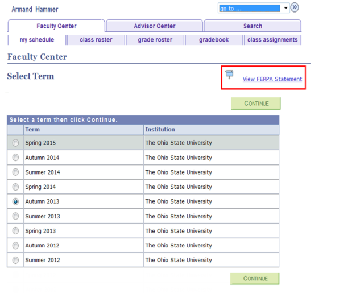Click the Institution column header

coord(212,130)
